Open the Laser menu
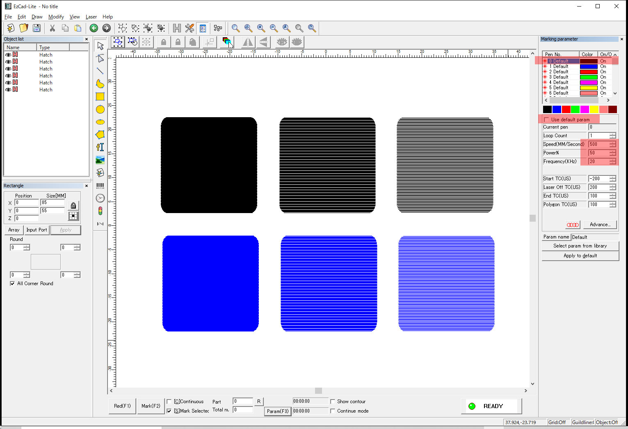 [x=91, y=17]
